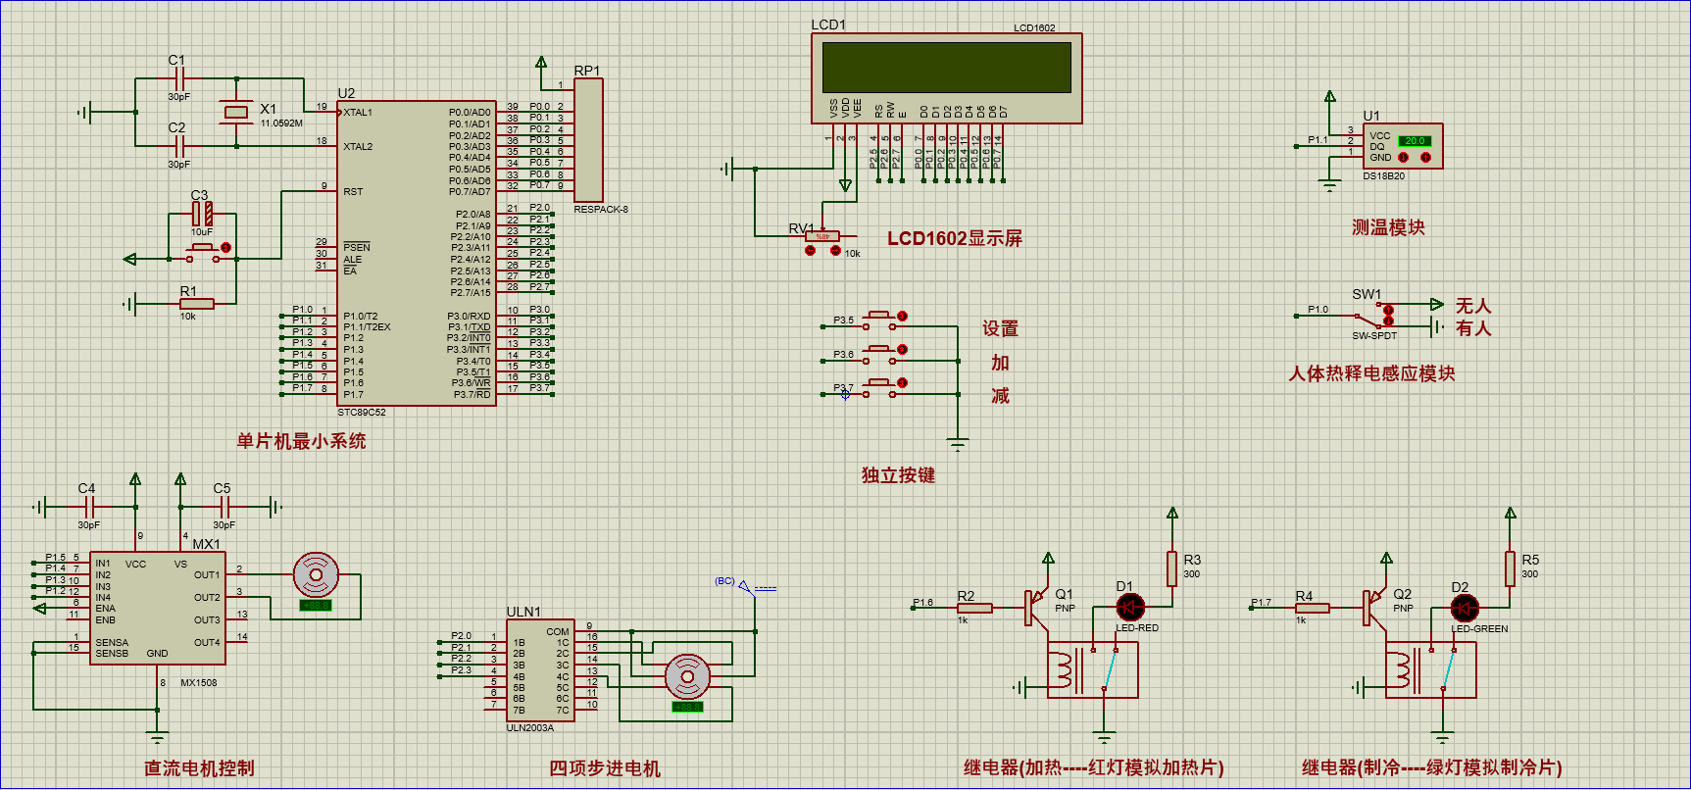This screenshot has width=1691, height=790.
Task: Toggle the P3.5 设置 push button actuator
Action: pos(903,316)
